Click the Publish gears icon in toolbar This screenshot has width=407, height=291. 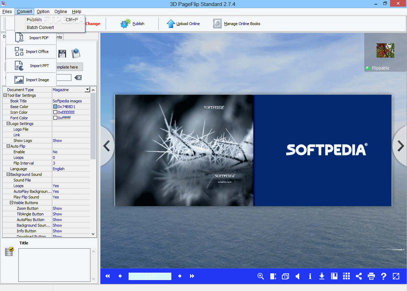coord(125,24)
